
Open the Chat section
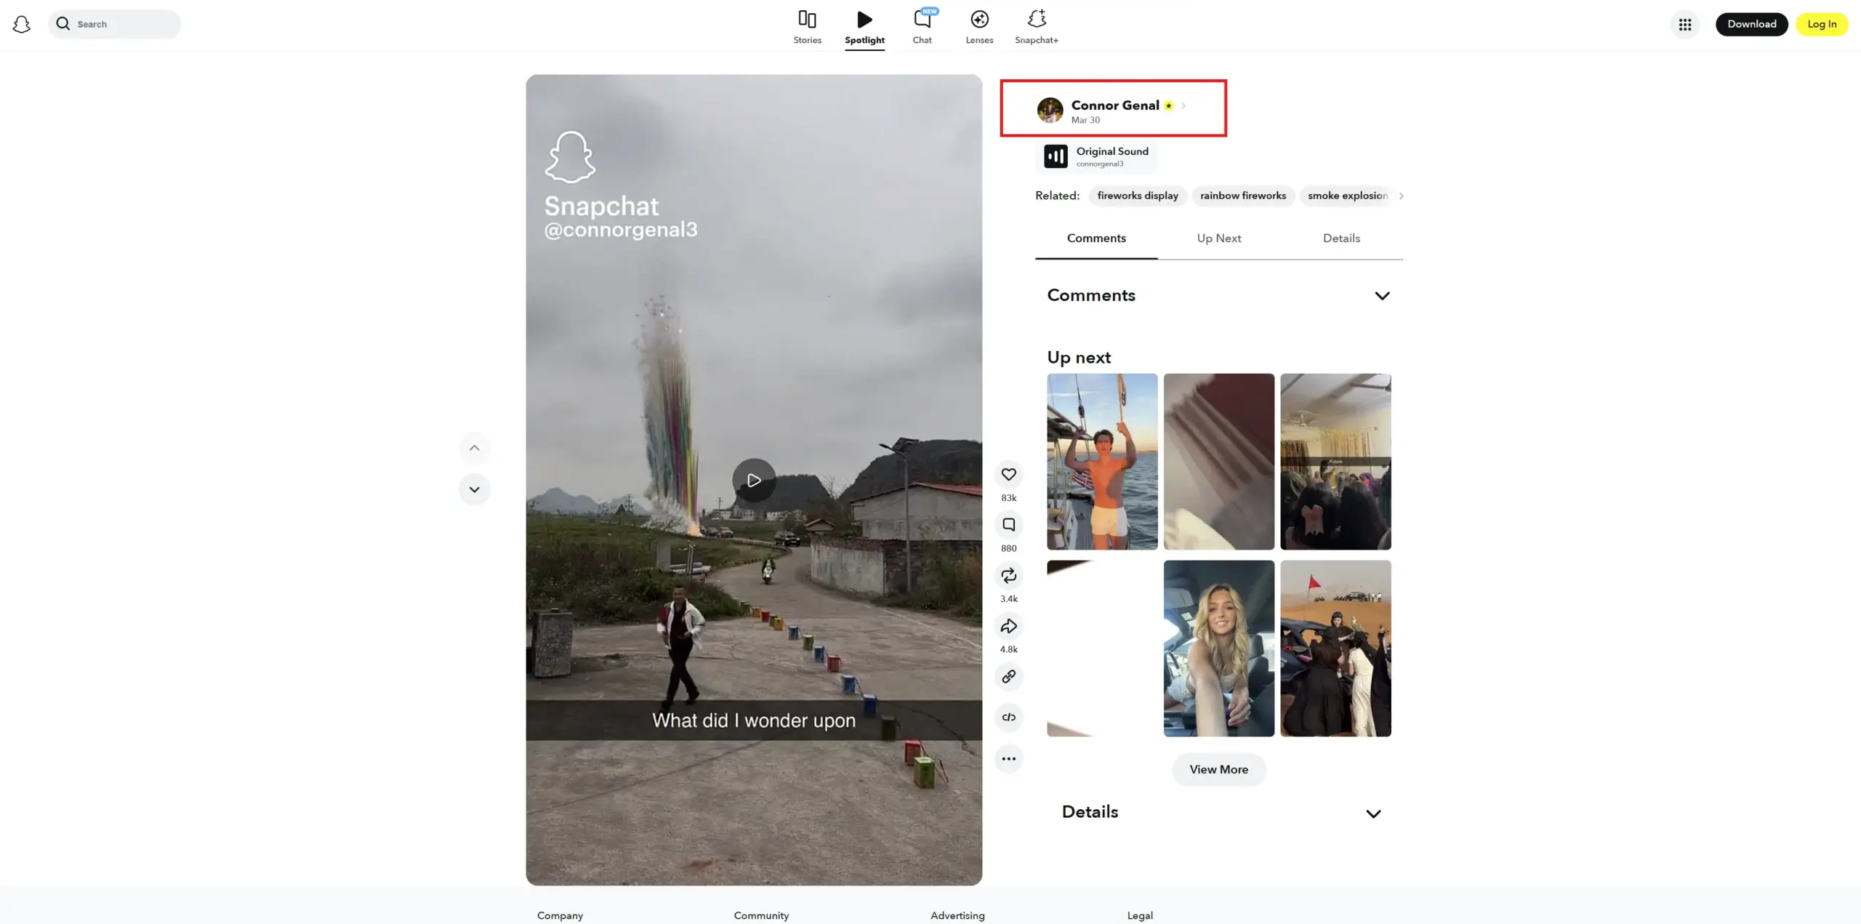[922, 27]
